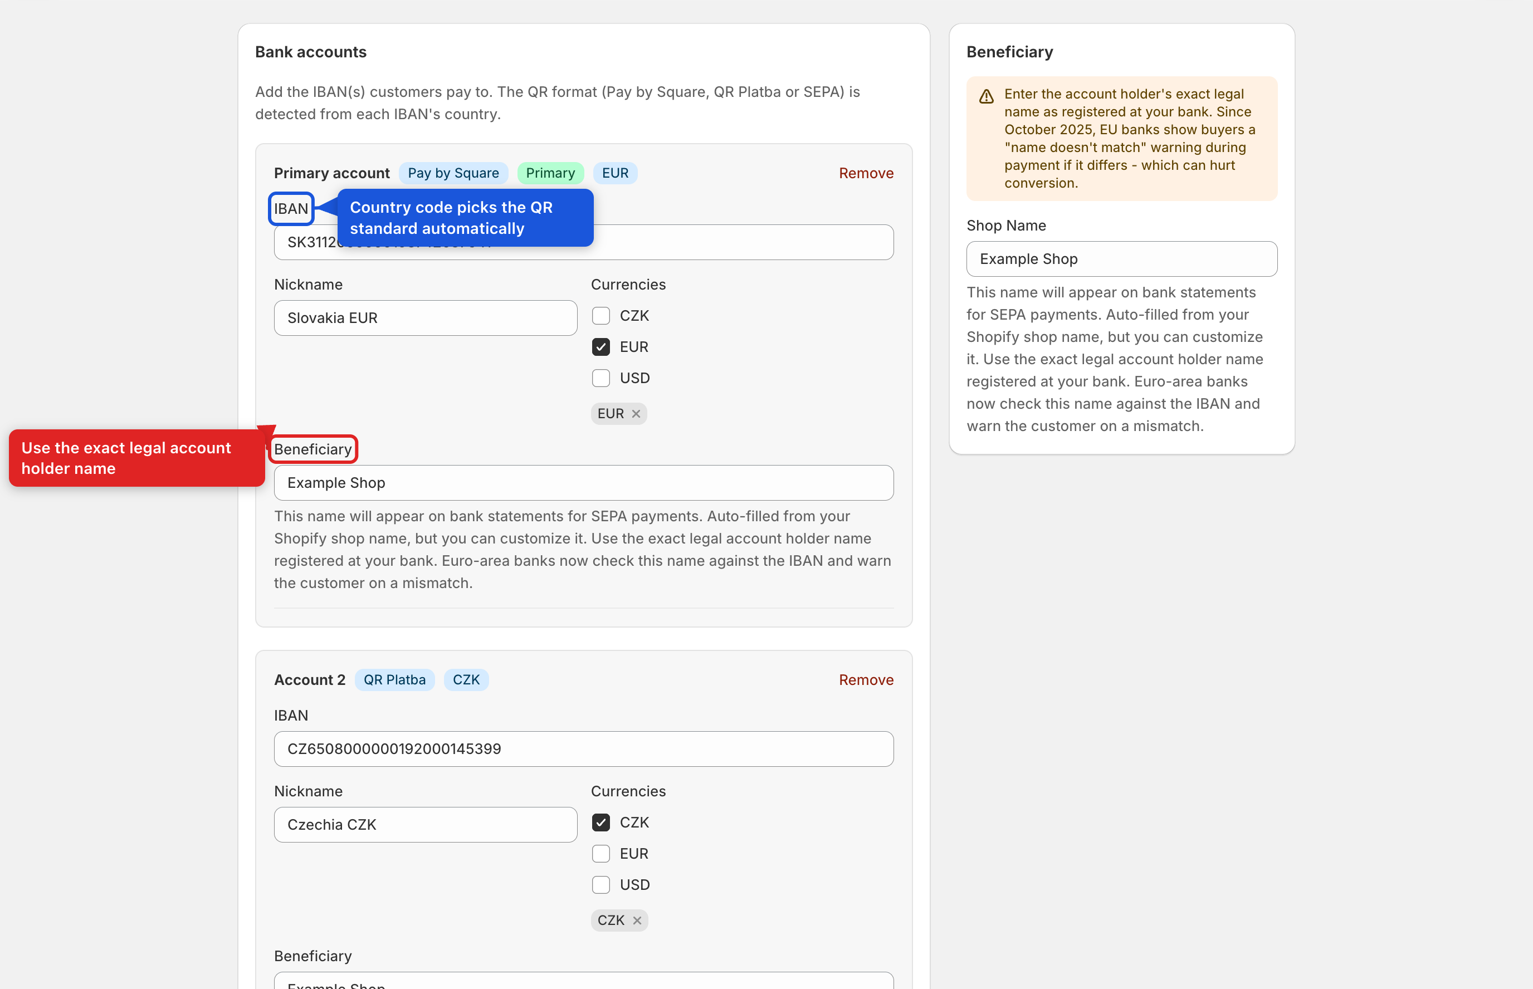The width and height of the screenshot is (1533, 989).
Task: Remove Account 2
Action: pyautogui.click(x=866, y=679)
